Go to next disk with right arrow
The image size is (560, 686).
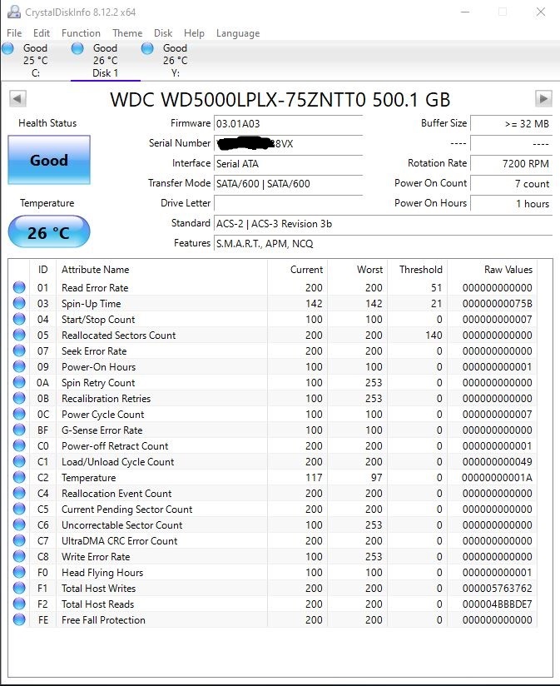tap(543, 99)
